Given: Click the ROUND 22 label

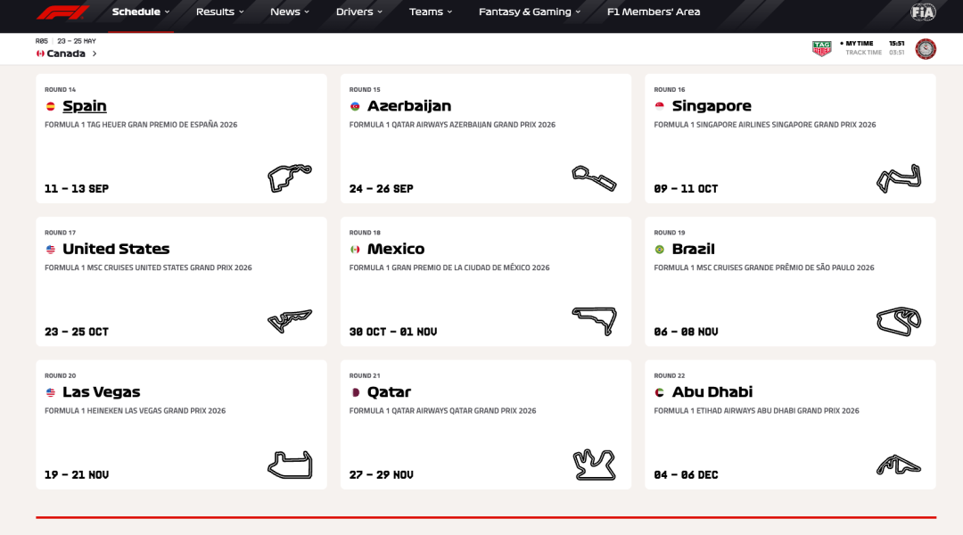Looking at the screenshot, I should coord(670,376).
